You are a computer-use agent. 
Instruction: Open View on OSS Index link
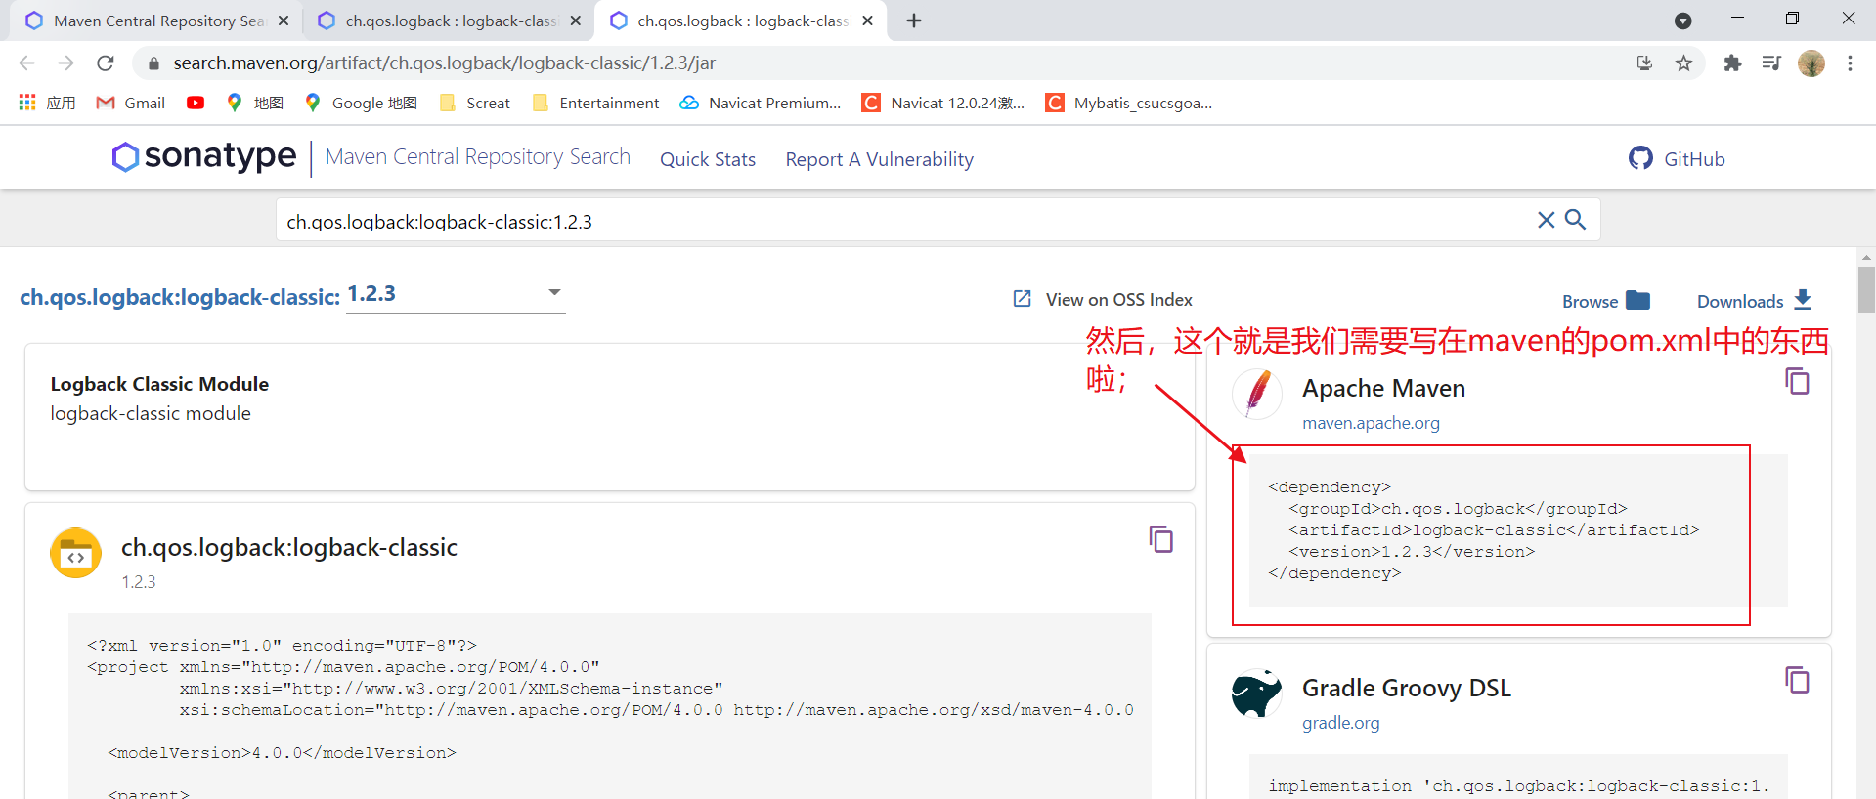(1103, 300)
